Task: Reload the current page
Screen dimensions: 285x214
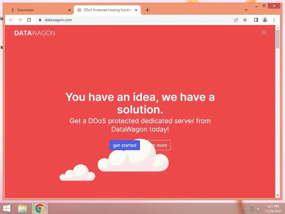Action: 29,20
